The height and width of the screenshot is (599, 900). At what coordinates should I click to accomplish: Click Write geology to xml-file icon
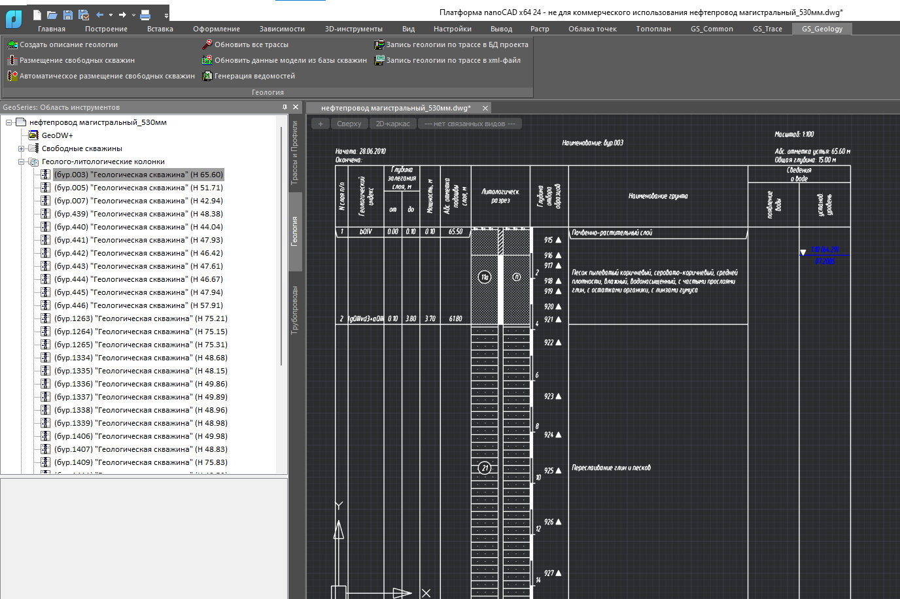tap(379, 60)
